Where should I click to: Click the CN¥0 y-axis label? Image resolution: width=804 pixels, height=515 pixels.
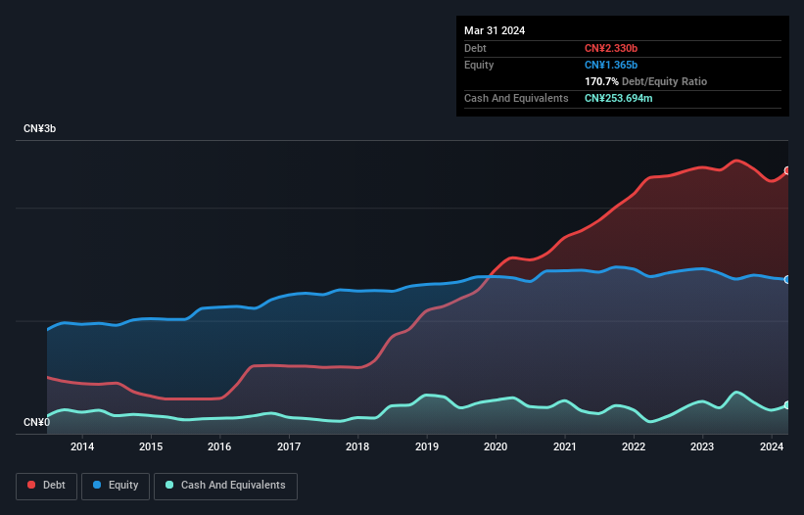(x=36, y=422)
